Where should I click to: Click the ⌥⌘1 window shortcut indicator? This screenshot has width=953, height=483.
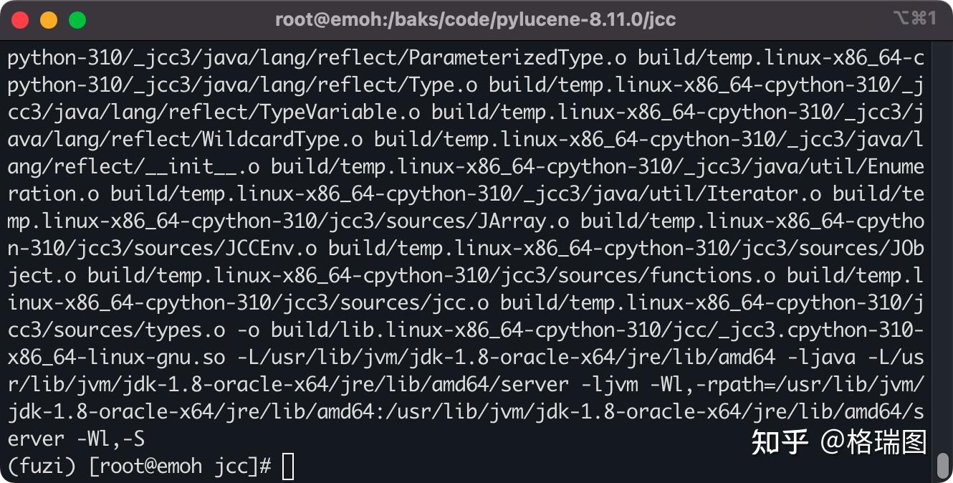click(914, 19)
